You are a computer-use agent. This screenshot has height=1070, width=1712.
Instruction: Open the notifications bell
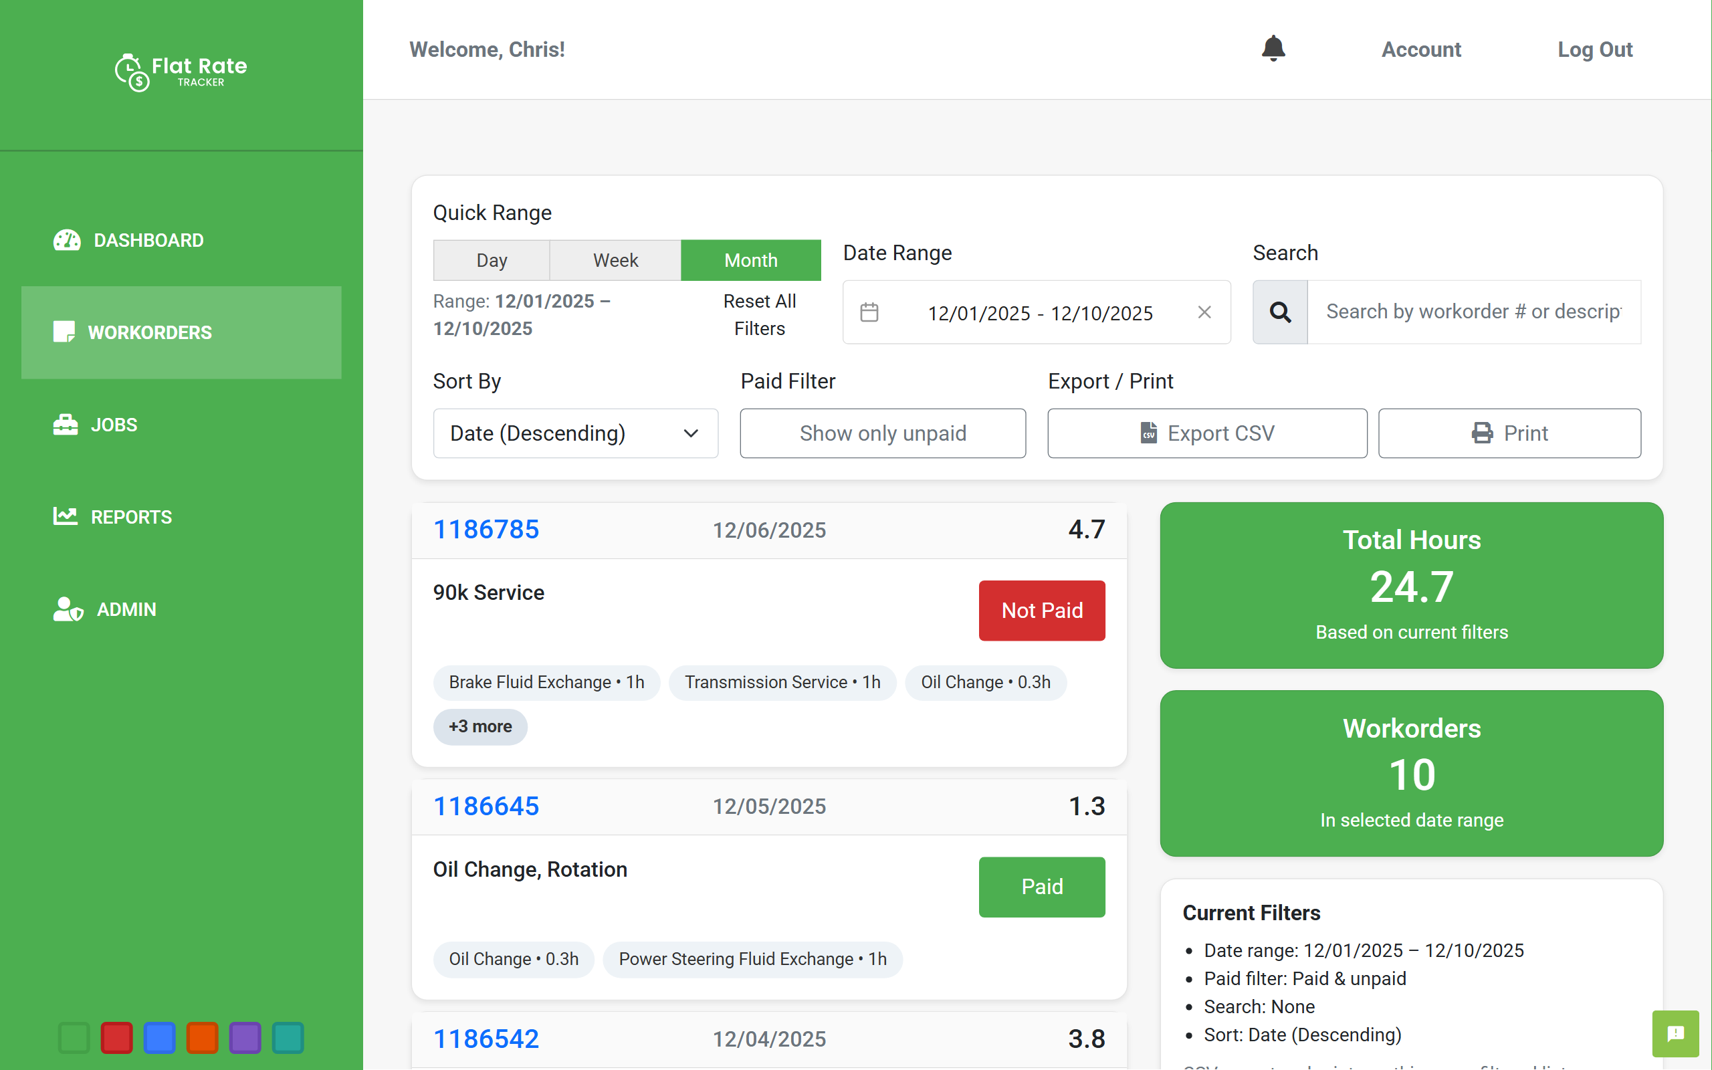1273,49
